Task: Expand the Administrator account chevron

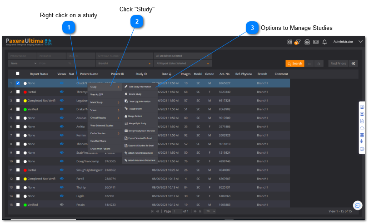Action: click(x=360, y=42)
